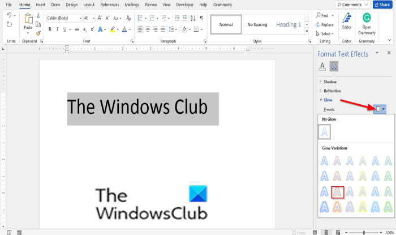This screenshot has height=235, width=396.
Task: Apply the Heading 1 style
Action: (289, 24)
